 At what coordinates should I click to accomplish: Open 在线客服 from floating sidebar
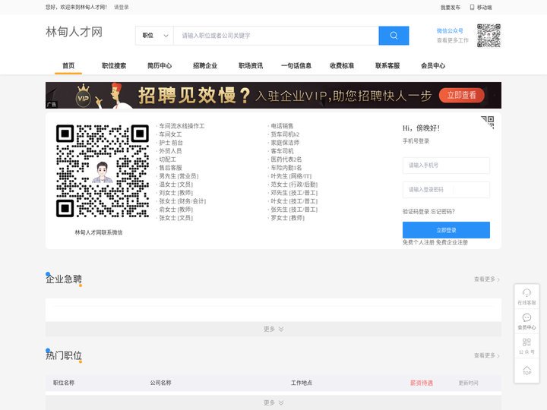(x=526, y=297)
